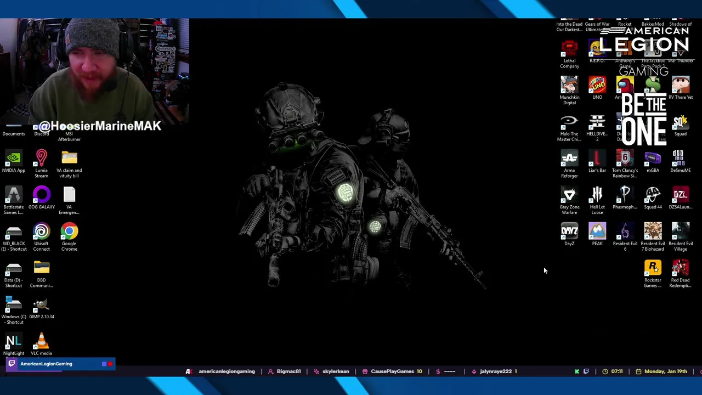Open the Resident Evil 6 shortcut
Image resolution: width=702 pixels, height=395 pixels.
pyautogui.click(x=625, y=237)
